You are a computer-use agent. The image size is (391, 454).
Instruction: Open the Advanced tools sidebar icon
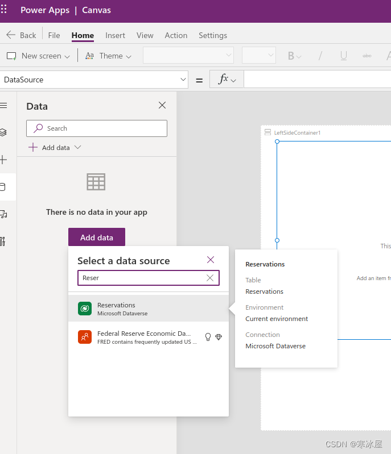(x=3, y=241)
